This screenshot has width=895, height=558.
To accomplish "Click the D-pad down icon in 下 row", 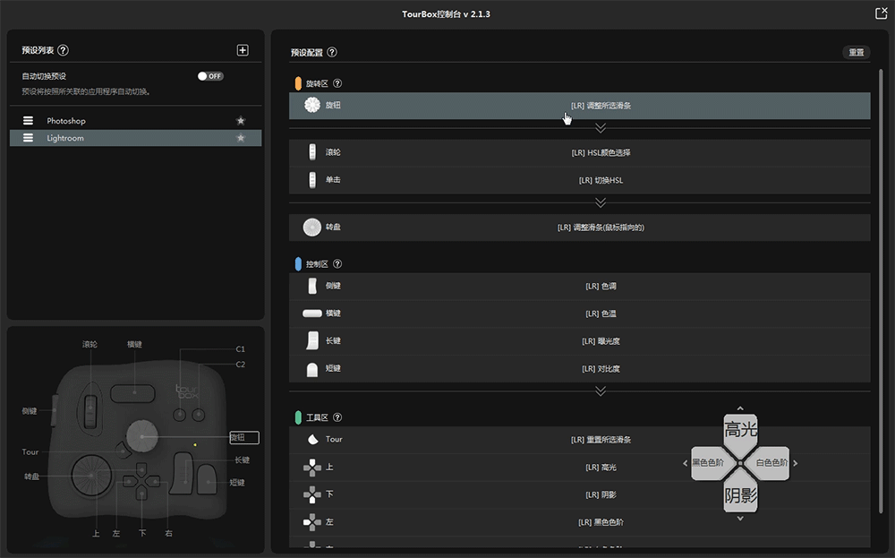I will (x=312, y=494).
